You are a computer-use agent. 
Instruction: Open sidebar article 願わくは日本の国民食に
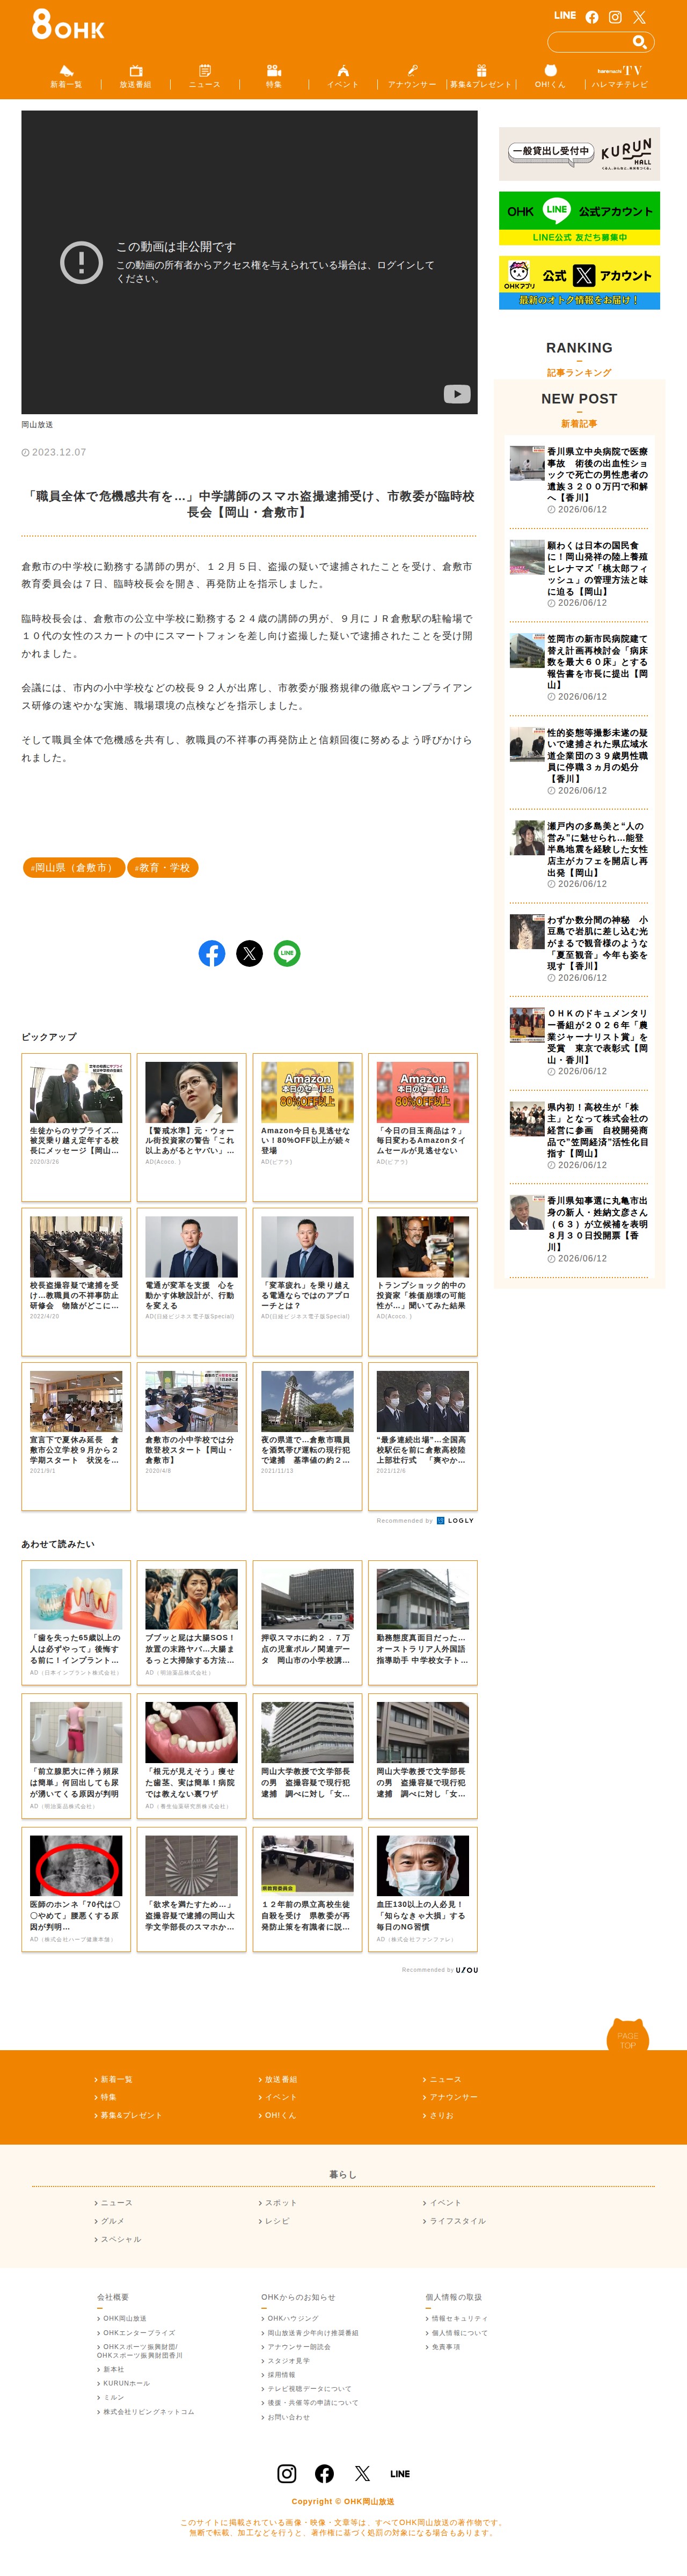(x=579, y=574)
